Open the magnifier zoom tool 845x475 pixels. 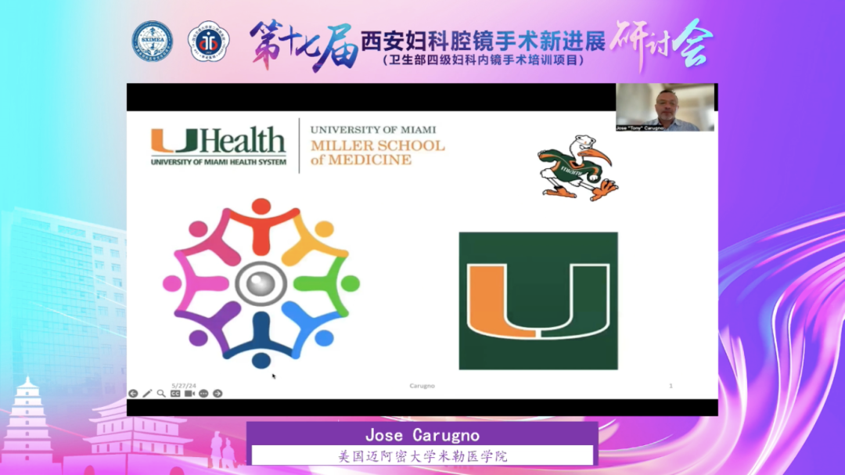point(161,393)
